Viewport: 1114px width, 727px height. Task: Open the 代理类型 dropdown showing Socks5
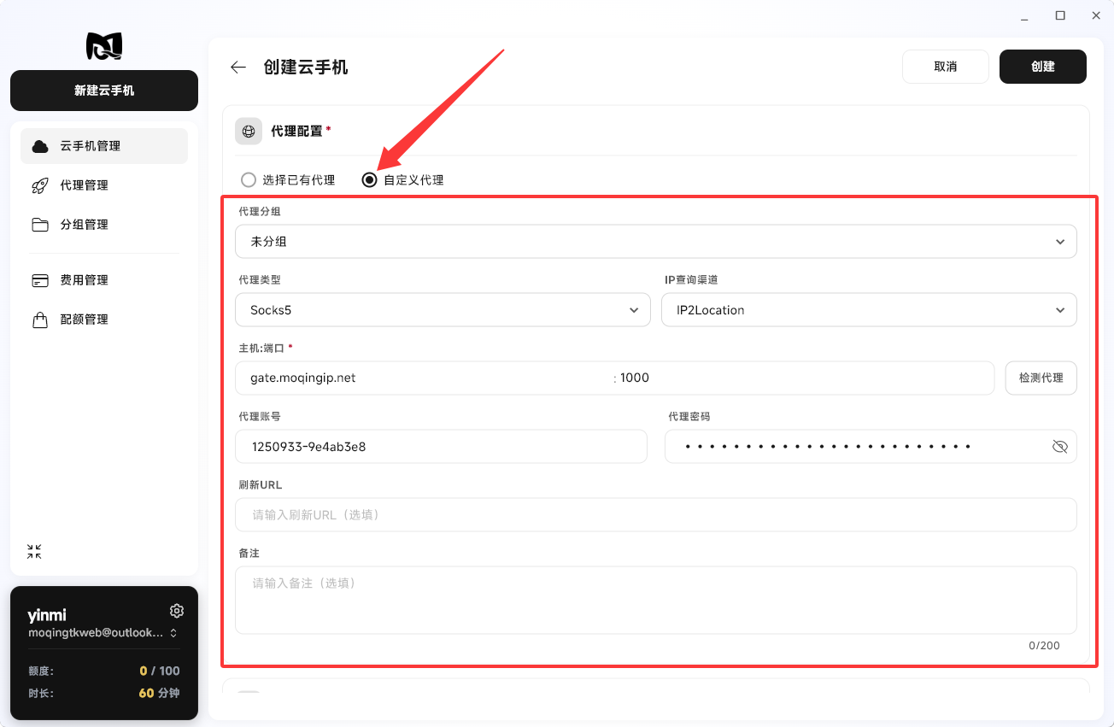443,310
